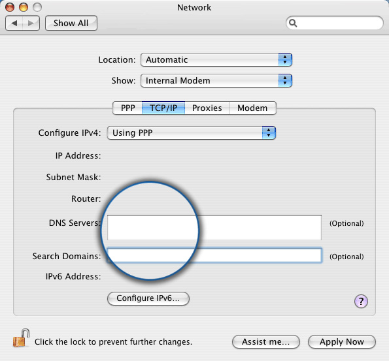The width and height of the screenshot is (389, 361).
Task: Open the Location dropdown set to Automatic
Action: [216, 59]
